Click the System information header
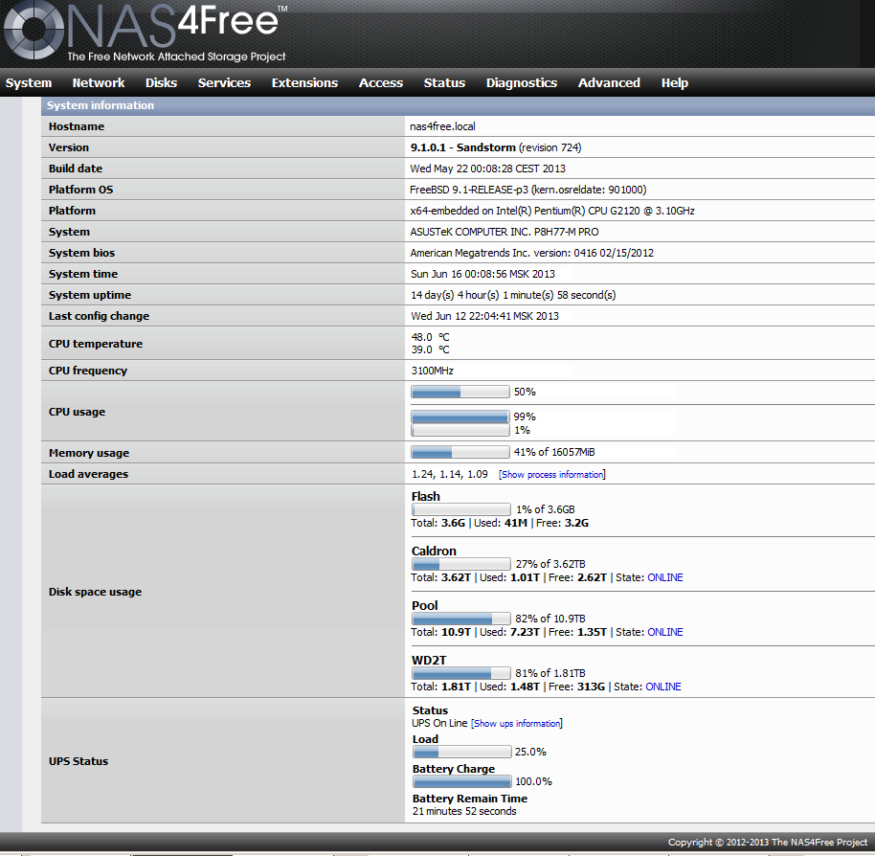875x856 pixels. pos(458,105)
